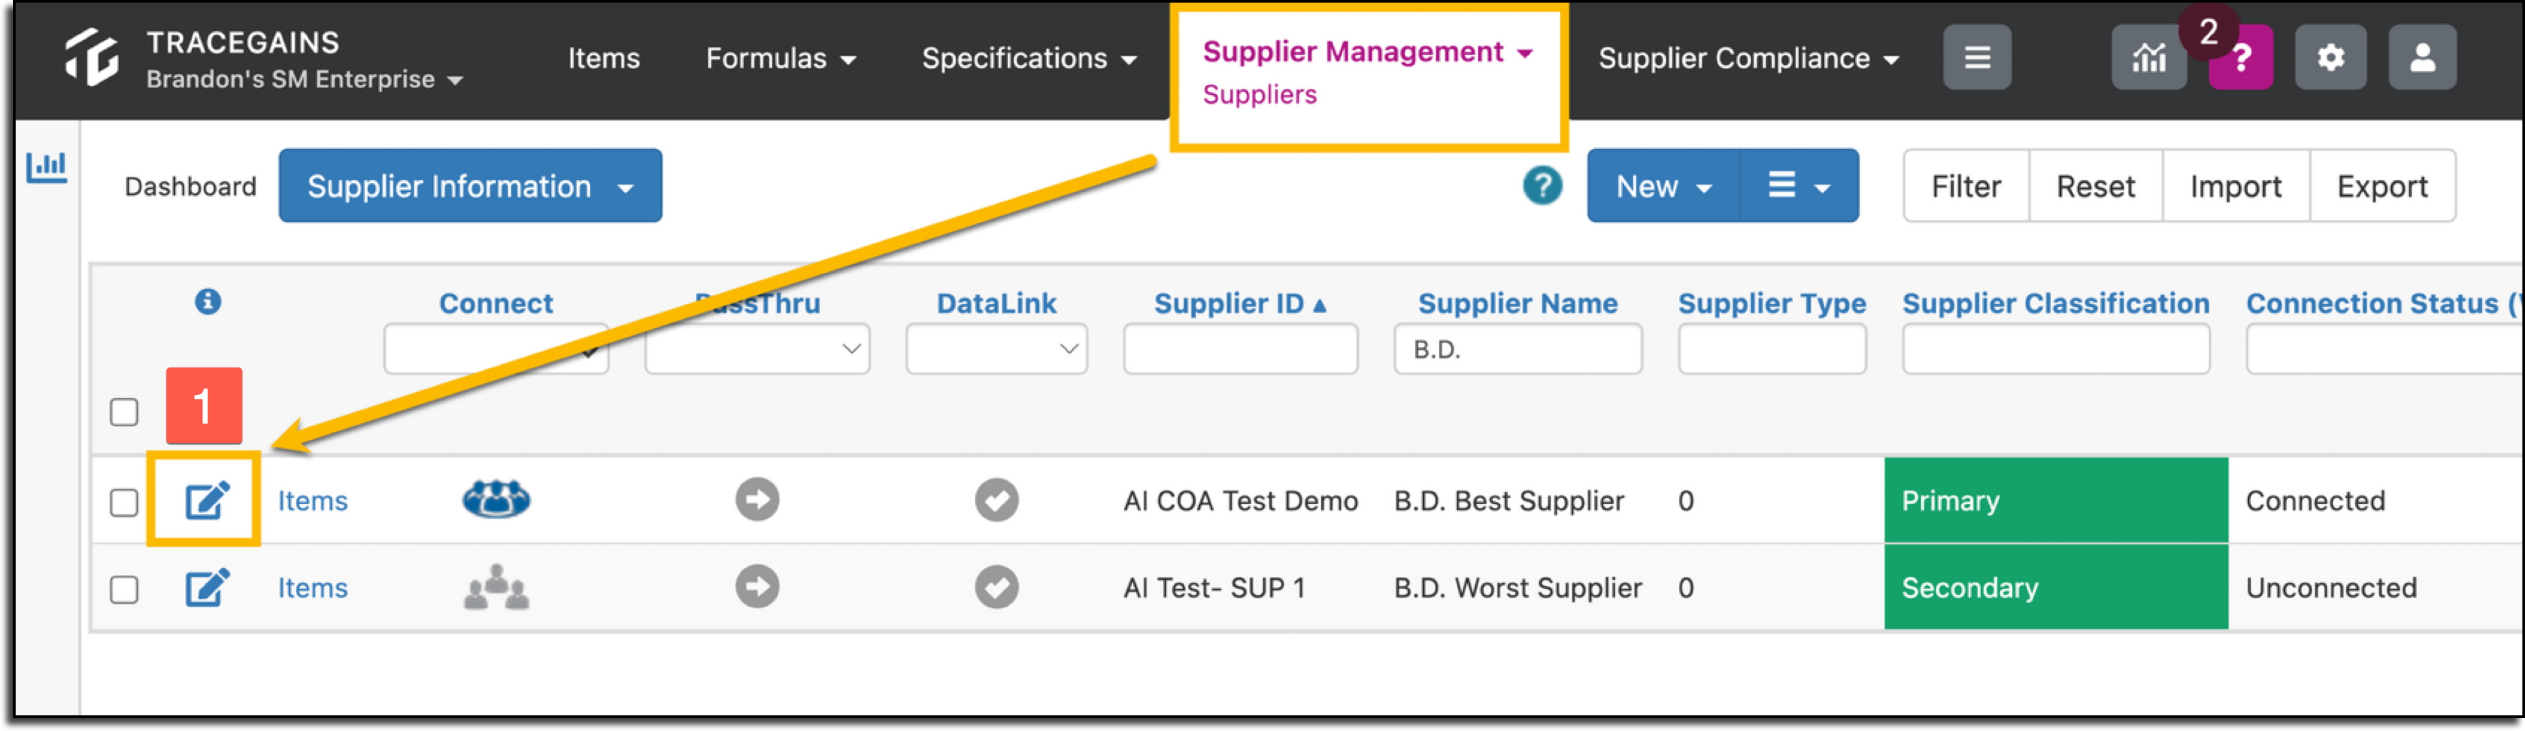This screenshot has width=2525, height=731.
Task: Open the magenta help question mark button
Action: (x=2240, y=60)
